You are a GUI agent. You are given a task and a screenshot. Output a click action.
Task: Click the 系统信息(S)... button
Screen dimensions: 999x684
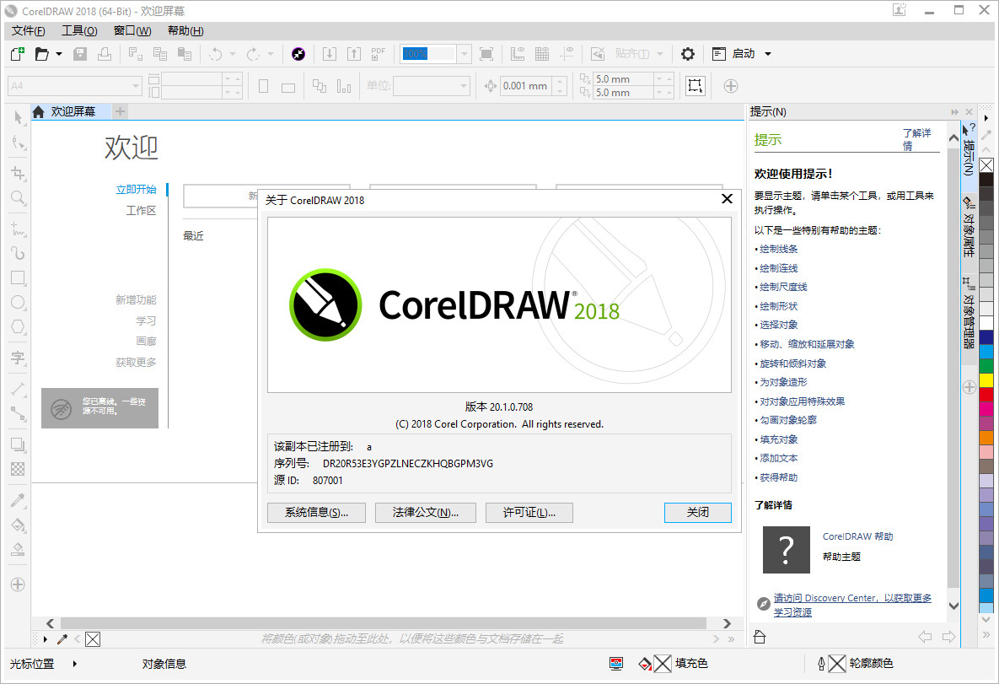pos(316,512)
